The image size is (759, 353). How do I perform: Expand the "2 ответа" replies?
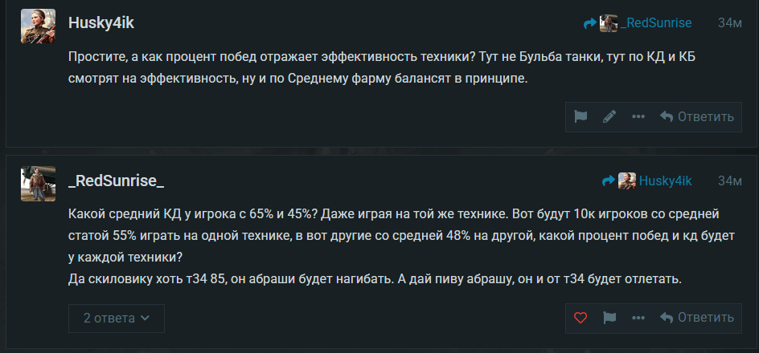[117, 318]
